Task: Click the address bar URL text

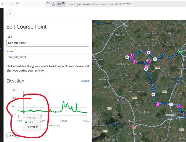Action: tap(99, 4)
